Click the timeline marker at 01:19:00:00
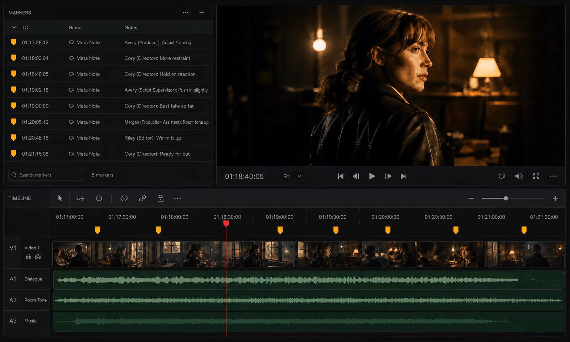Viewport: 570px width, 342px height. pos(280,230)
